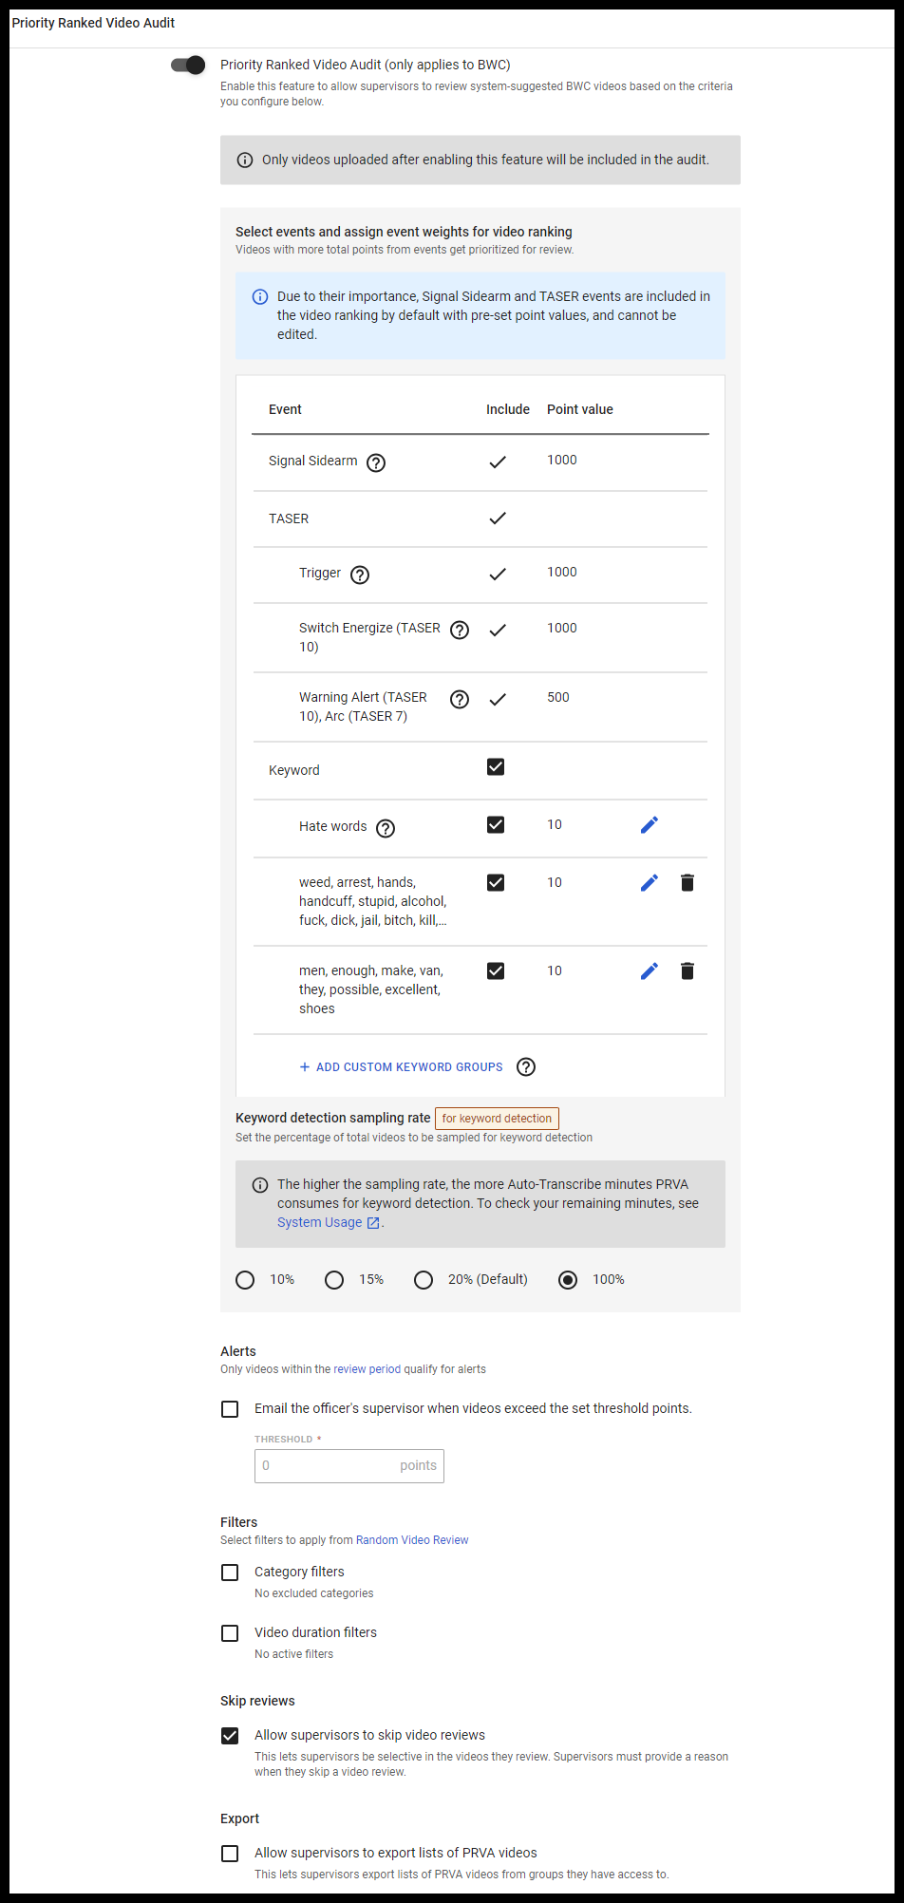Screen dimensions: 904x1903
Task: Open help for custom keyword groups
Action: click(x=525, y=1067)
